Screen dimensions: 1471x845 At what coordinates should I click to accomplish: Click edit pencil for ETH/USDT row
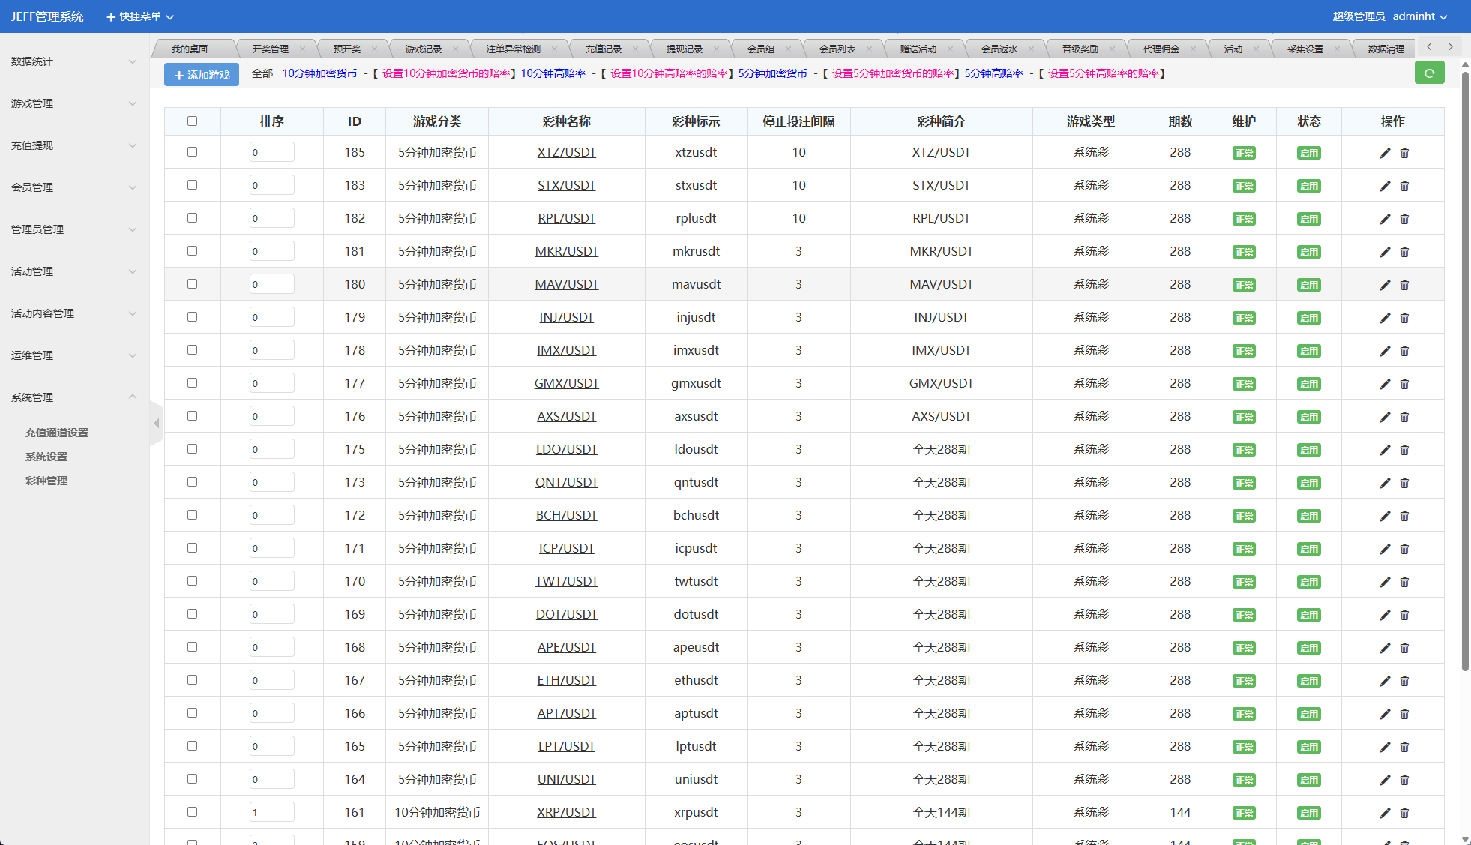click(1385, 681)
